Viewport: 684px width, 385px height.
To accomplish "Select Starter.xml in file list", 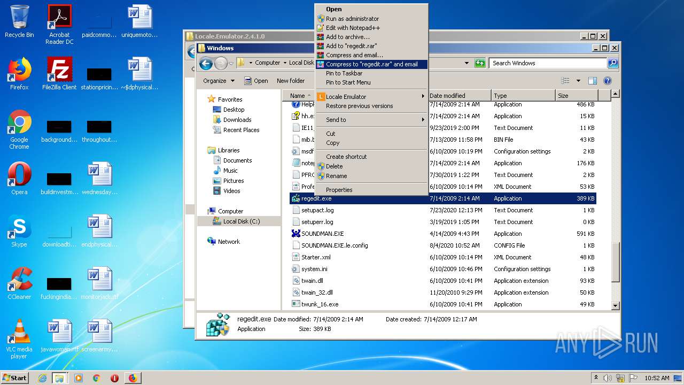I will pyautogui.click(x=442, y=257).
